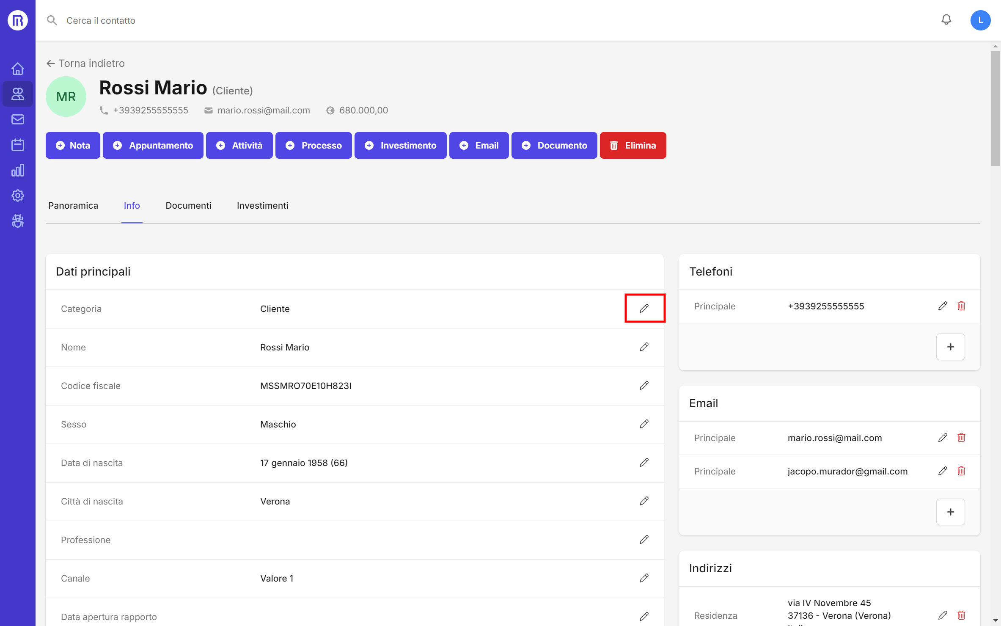Edit the Categoria field pencil icon
The height and width of the screenshot is (626, 1001).
click(644, 308)
